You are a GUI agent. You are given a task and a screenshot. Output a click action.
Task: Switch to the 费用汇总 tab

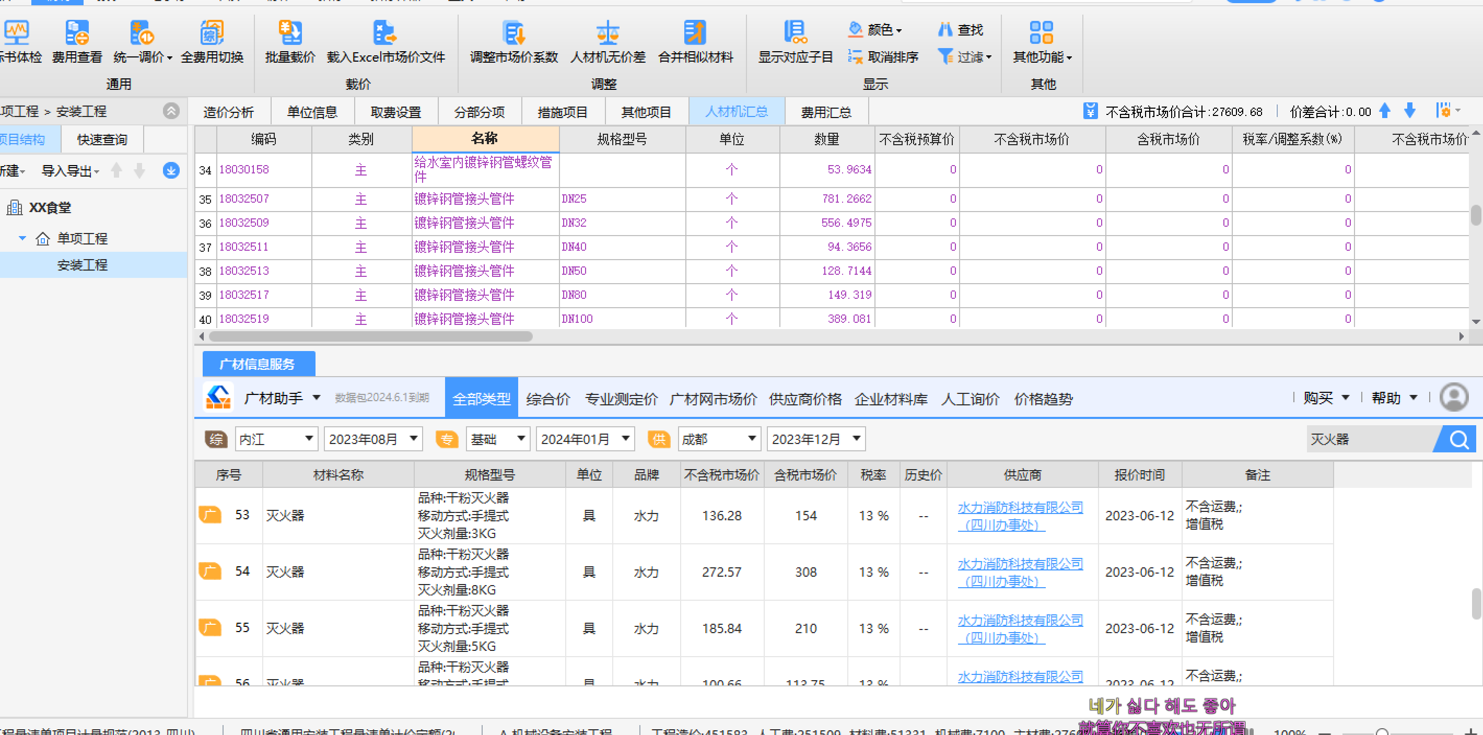pos(826,112)
